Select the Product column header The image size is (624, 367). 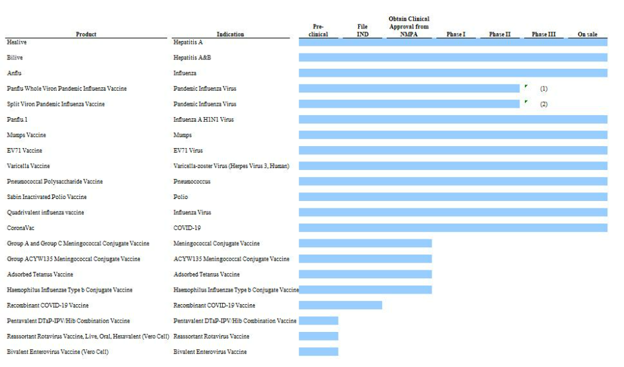(x=86, y=34)
